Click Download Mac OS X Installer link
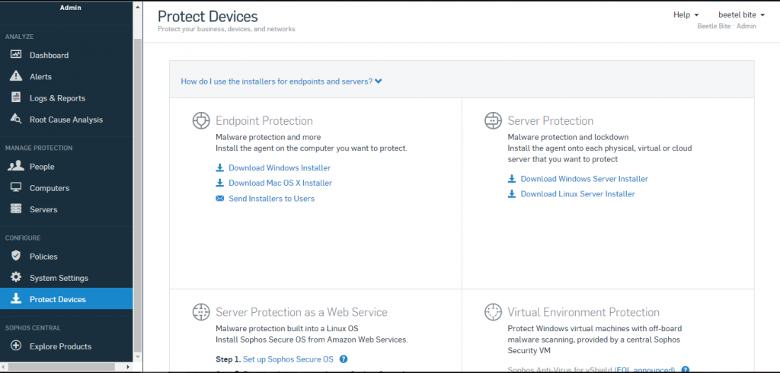The image size is (780, 373). tap(280, 183)
